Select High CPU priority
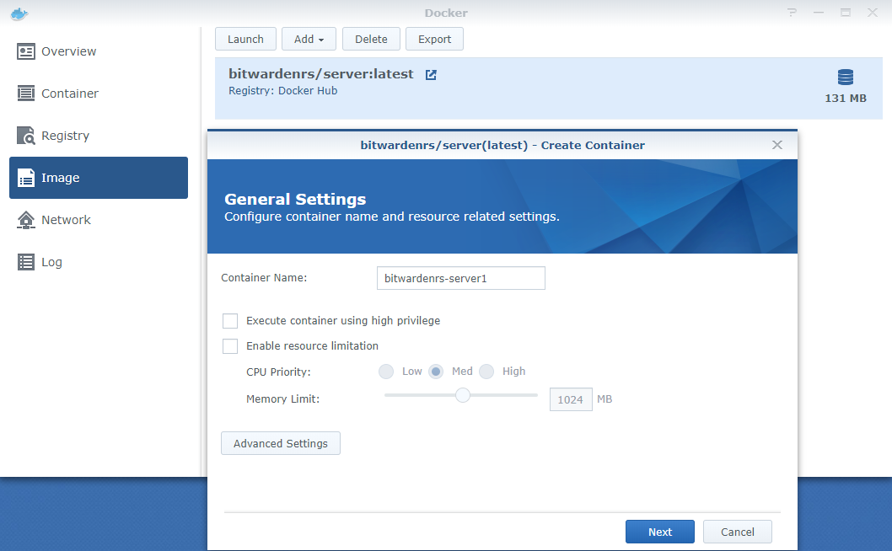This screenshot has height=551, width=892. click(x=486, y=372)
